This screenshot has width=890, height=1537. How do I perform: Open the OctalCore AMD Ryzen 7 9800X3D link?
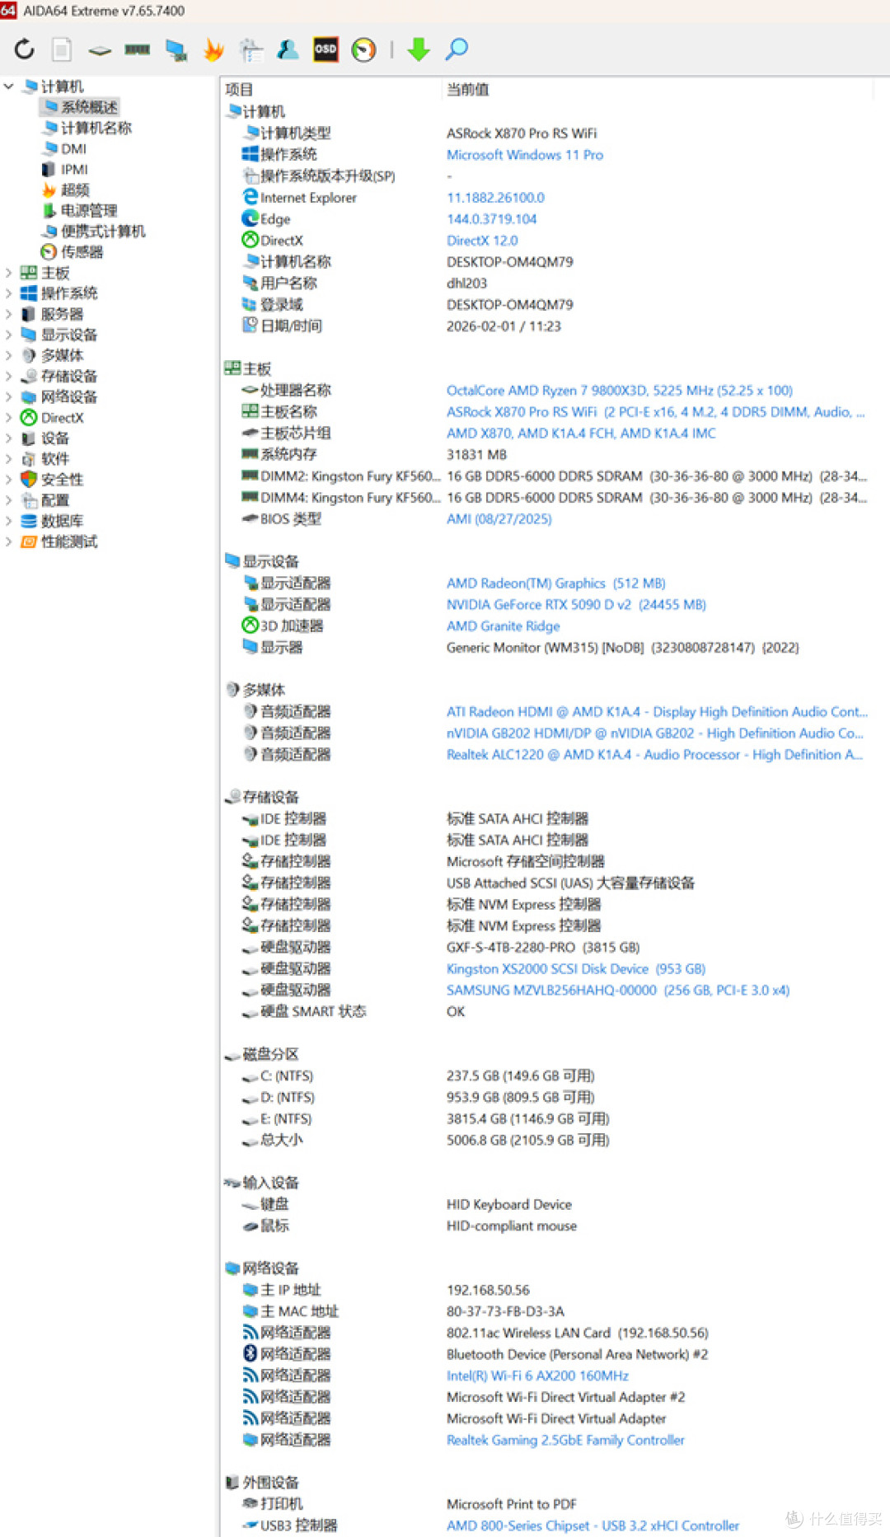(620, 390)
